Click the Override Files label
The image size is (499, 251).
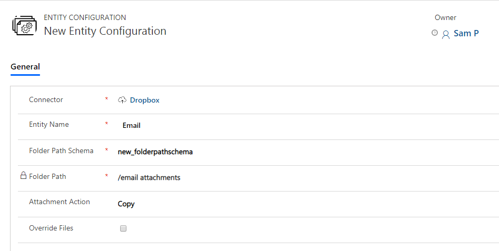click(x=51, y=228)
